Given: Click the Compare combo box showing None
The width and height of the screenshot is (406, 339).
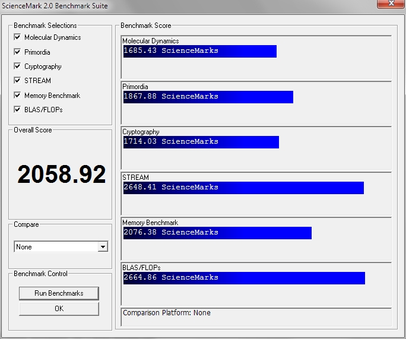Looking at the screenshot, I should coord(61,247).
